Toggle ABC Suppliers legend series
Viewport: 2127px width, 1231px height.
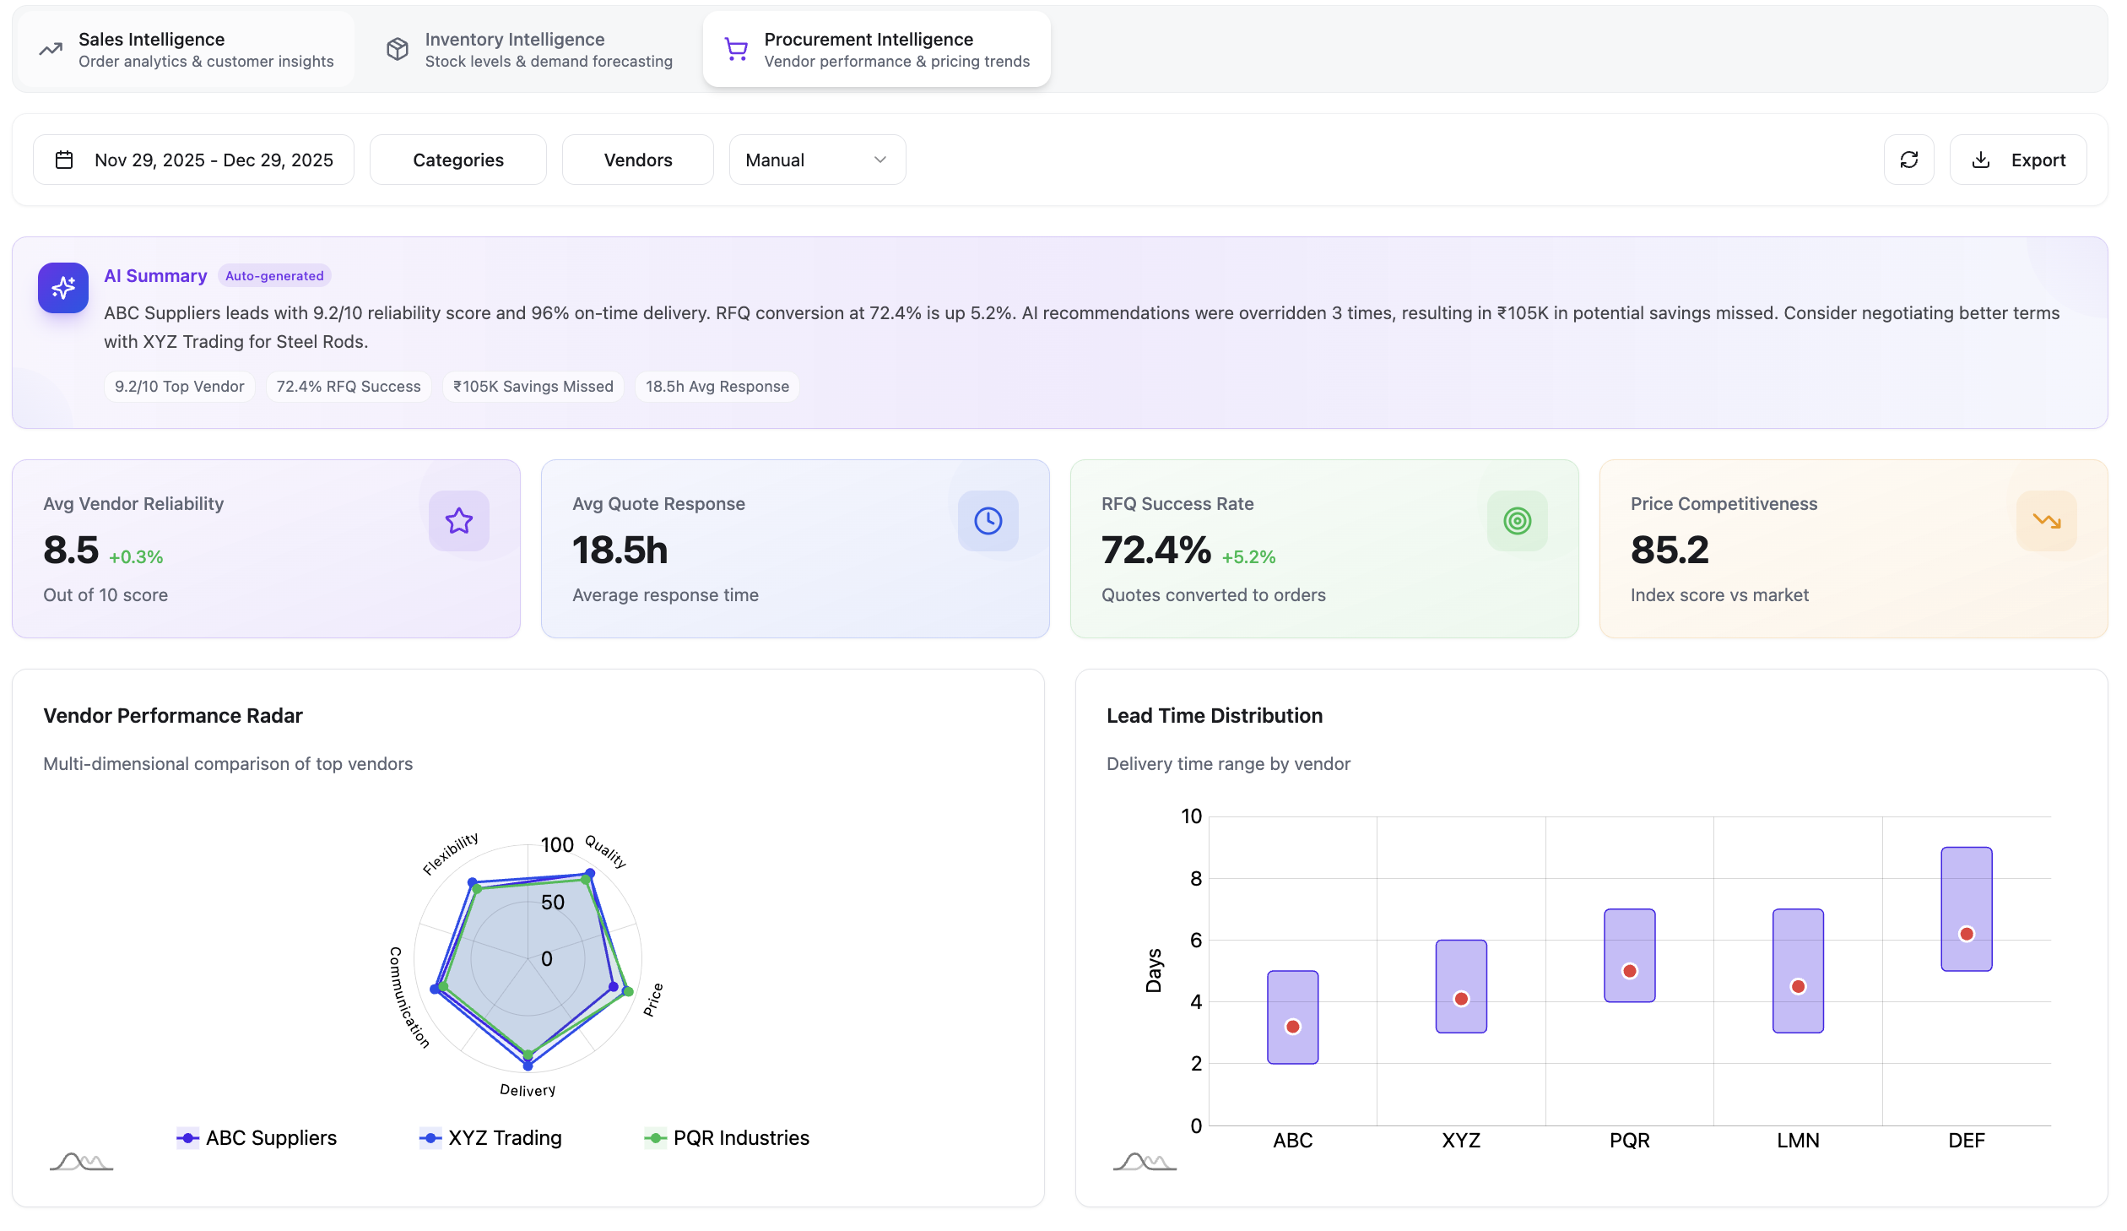tap(257, 1138)
